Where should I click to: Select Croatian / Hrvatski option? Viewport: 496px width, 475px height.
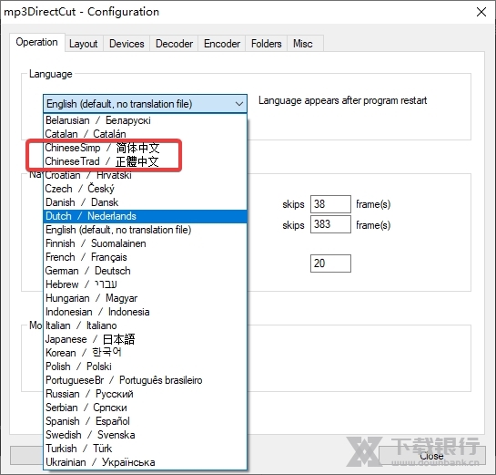pos(145,175)
